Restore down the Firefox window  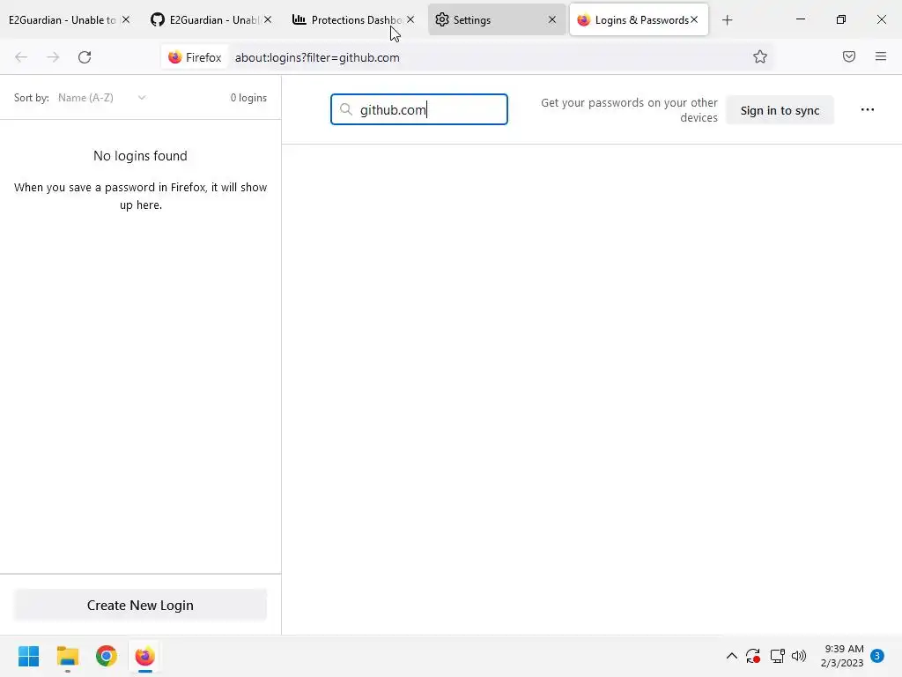(841, 19)
